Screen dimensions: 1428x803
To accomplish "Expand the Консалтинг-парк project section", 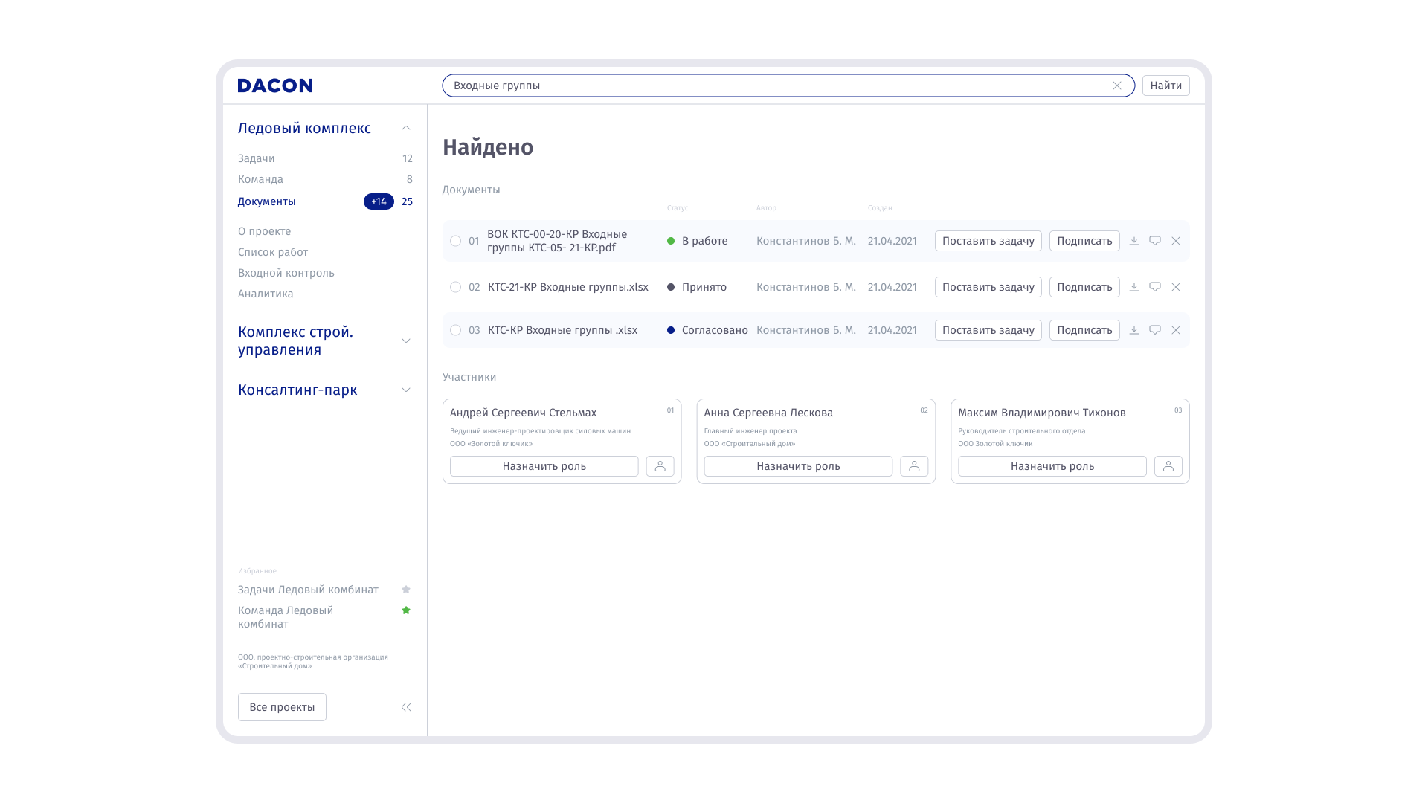I will tap(406, 390).
